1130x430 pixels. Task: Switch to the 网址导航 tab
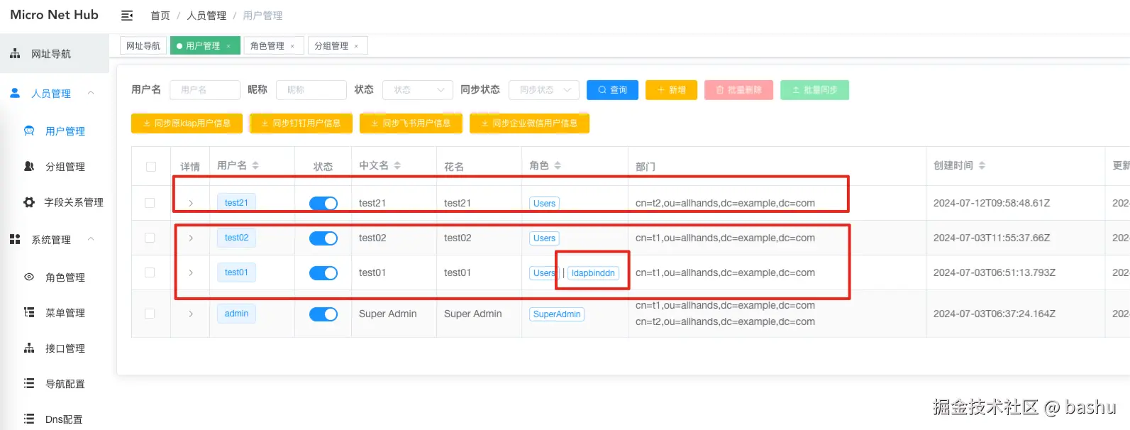(x=143, y=46)
